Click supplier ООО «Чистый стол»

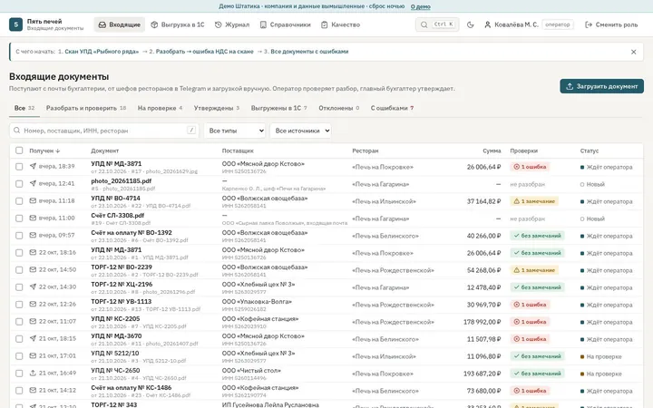click(x=251, y=371)
